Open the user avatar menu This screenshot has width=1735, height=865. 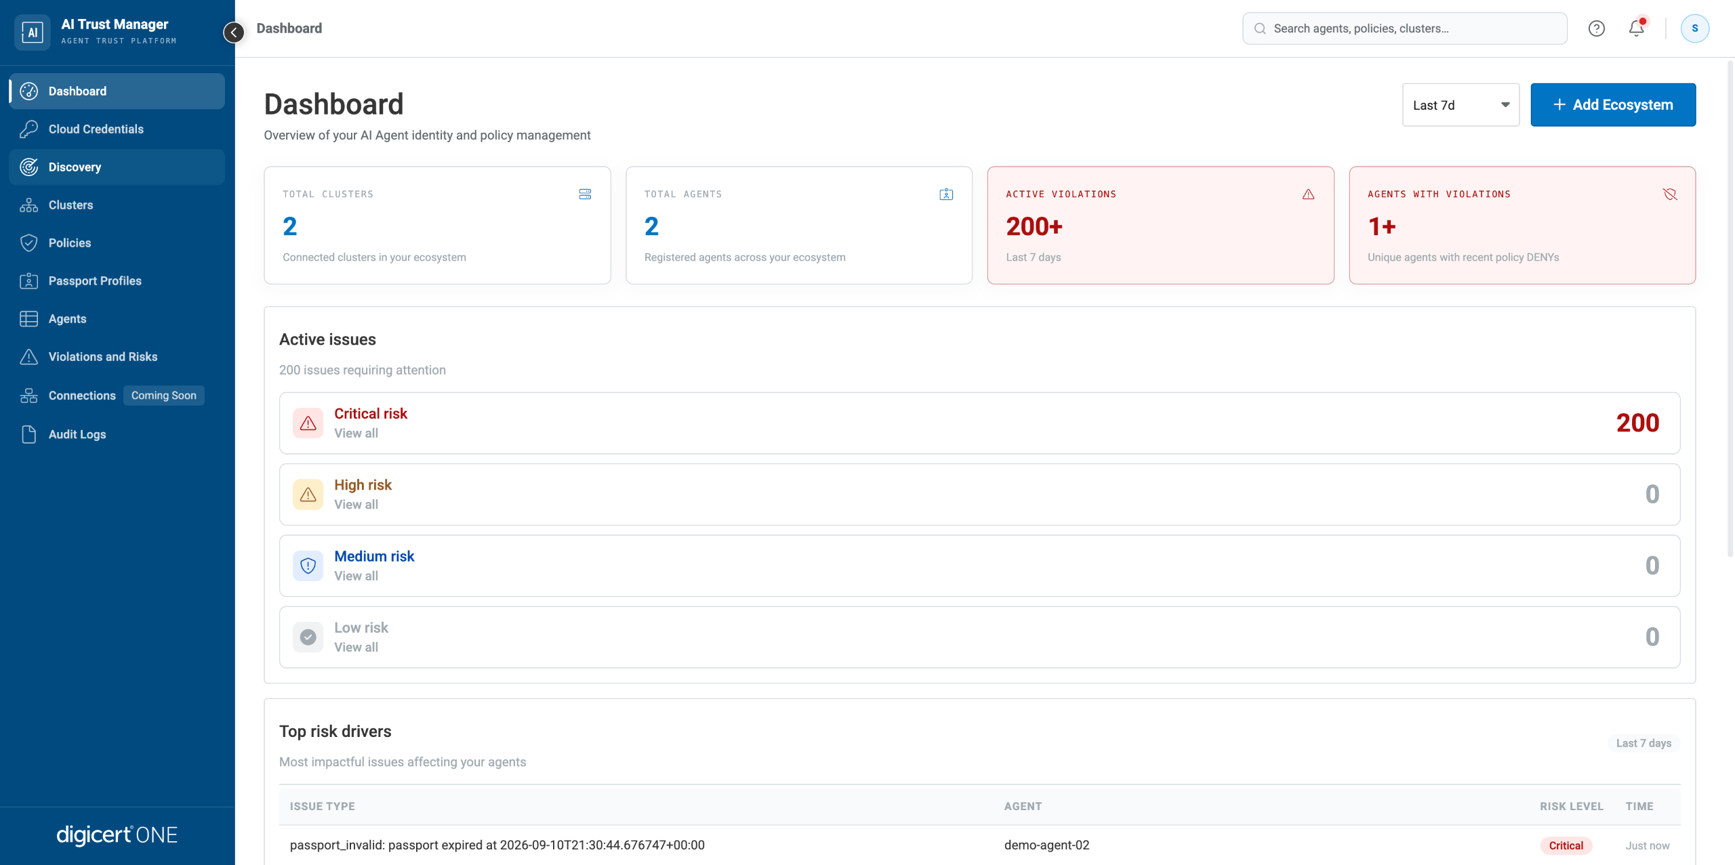click(x=1694, y=28)
